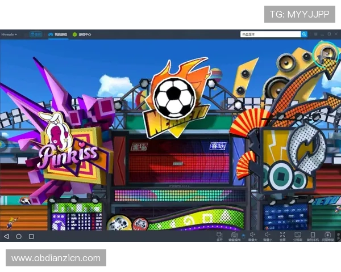Open the resolution (分辨率) setting
Screen dimensions: 341x272
(297, 235)
